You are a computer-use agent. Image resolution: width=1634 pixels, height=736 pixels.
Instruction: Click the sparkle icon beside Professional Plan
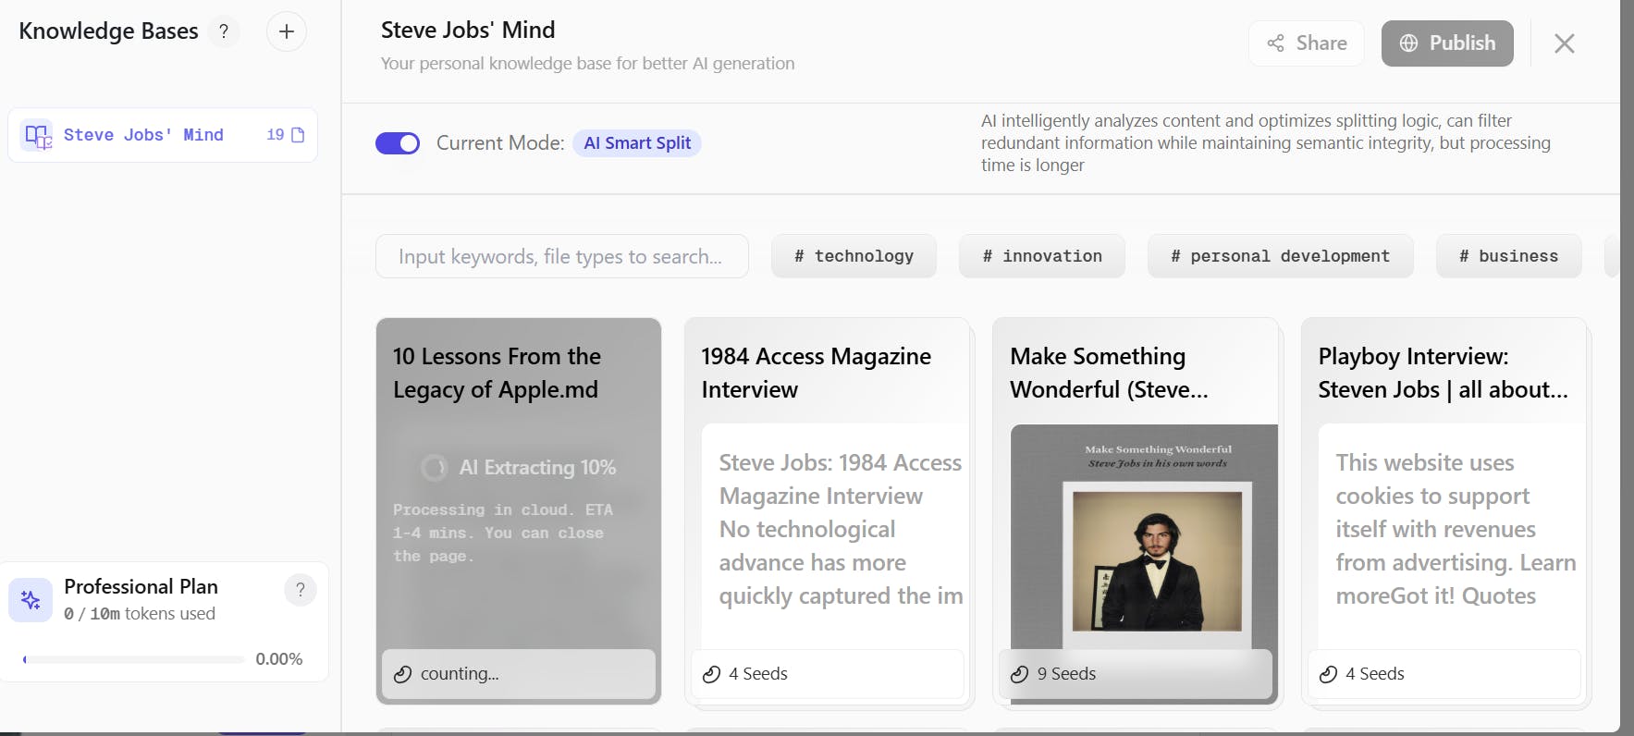tap(31, 601)
